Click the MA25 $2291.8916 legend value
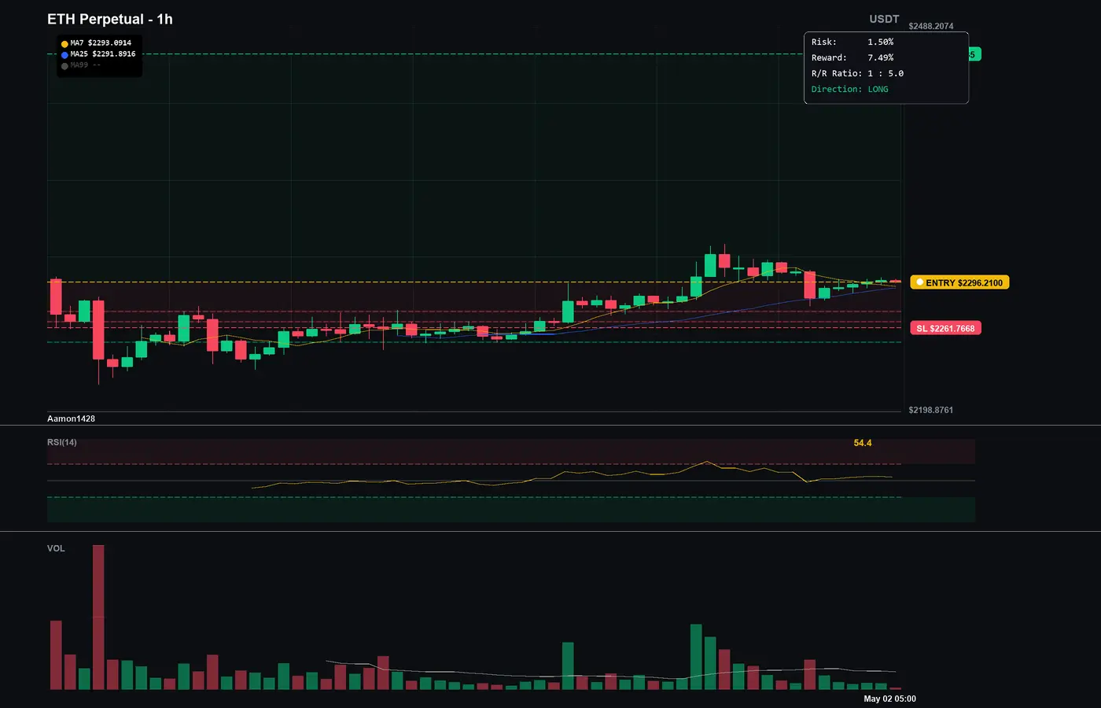The height and width of the screenshot is (708, 1101). point(103,54)
